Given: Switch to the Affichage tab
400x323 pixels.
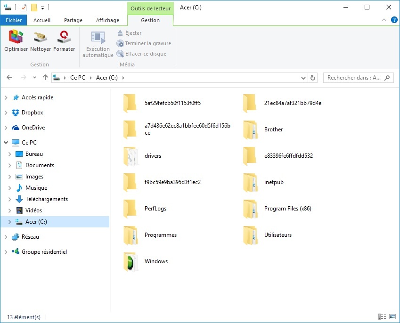Looking at the screenshot, I should (x=107, y=20).
